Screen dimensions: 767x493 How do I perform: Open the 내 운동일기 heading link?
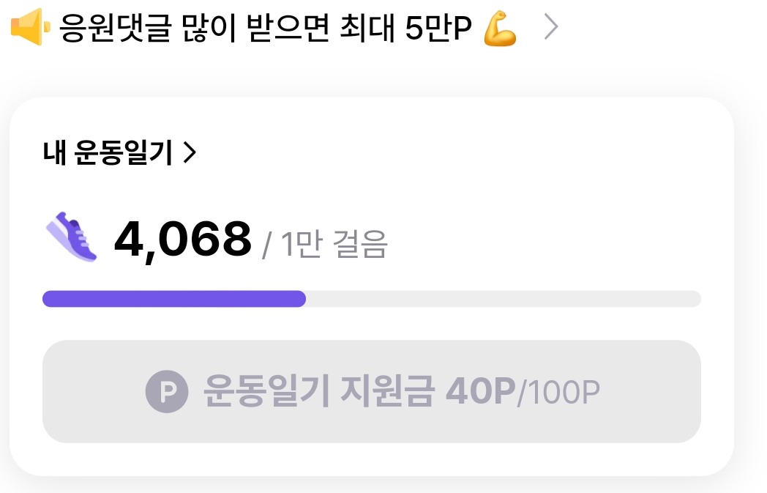pyautogui.click(x=110, y=152)
